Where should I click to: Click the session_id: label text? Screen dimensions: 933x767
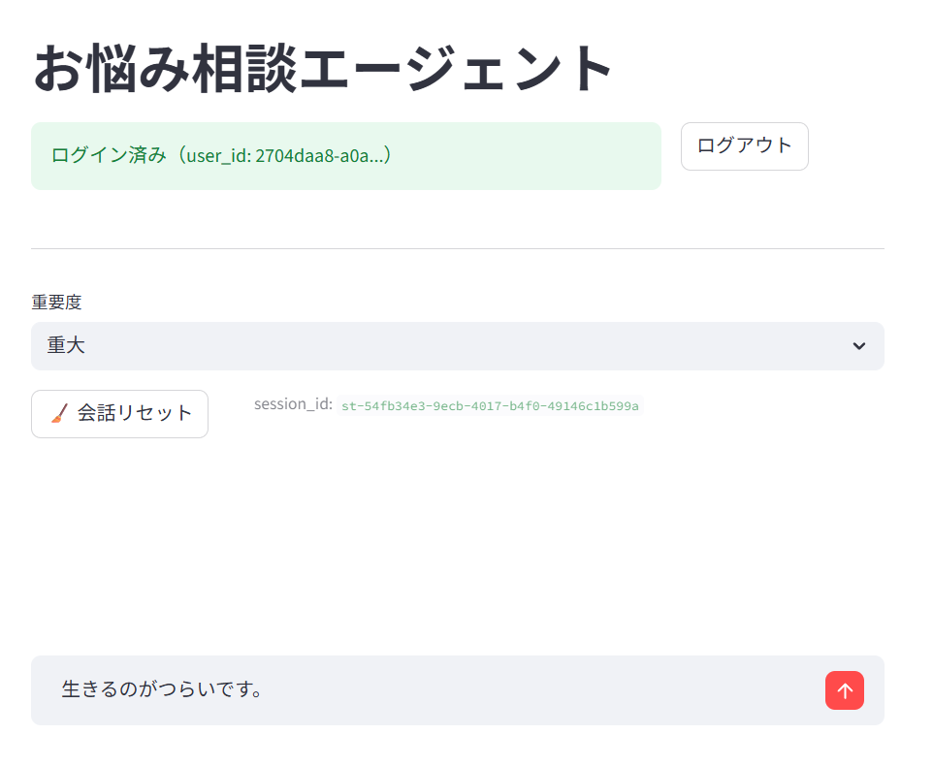pos(293,404)
